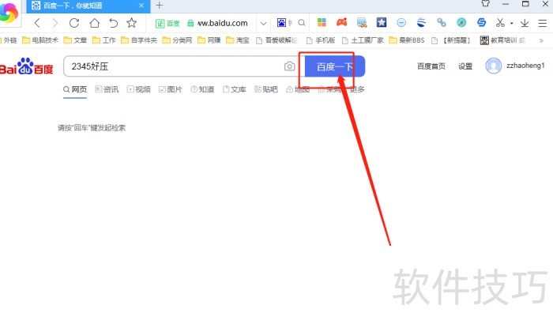553x328 pixels.
Task: Open the 电脑技术 bookmark folder
Action: coord(39,40)
